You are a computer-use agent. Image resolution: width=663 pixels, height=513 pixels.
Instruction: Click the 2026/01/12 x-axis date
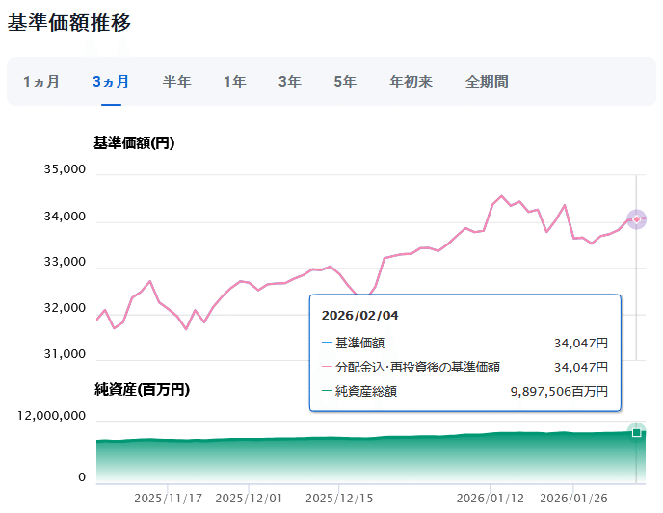(x=491, y=499)
